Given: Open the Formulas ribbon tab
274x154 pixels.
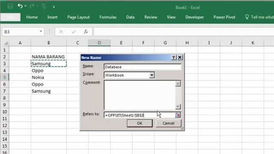Looking at the screenshot, I should click(108, 17).
